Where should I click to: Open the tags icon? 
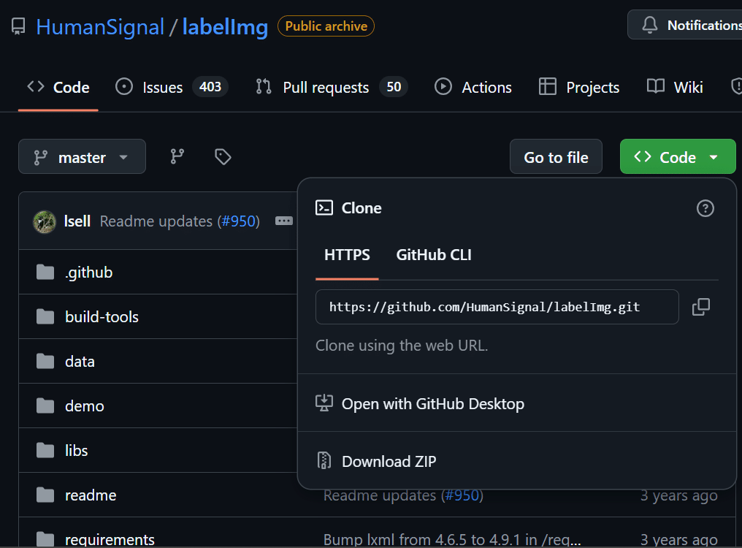click(x=223, y=156)
